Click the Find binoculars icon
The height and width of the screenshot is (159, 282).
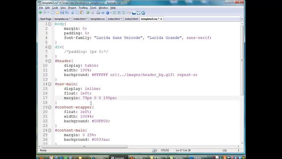pyautogui.click(x=98, y=13)
